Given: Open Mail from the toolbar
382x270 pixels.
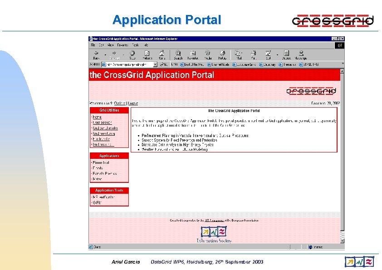Looking at the screenshot, I should tap(237, 54).
